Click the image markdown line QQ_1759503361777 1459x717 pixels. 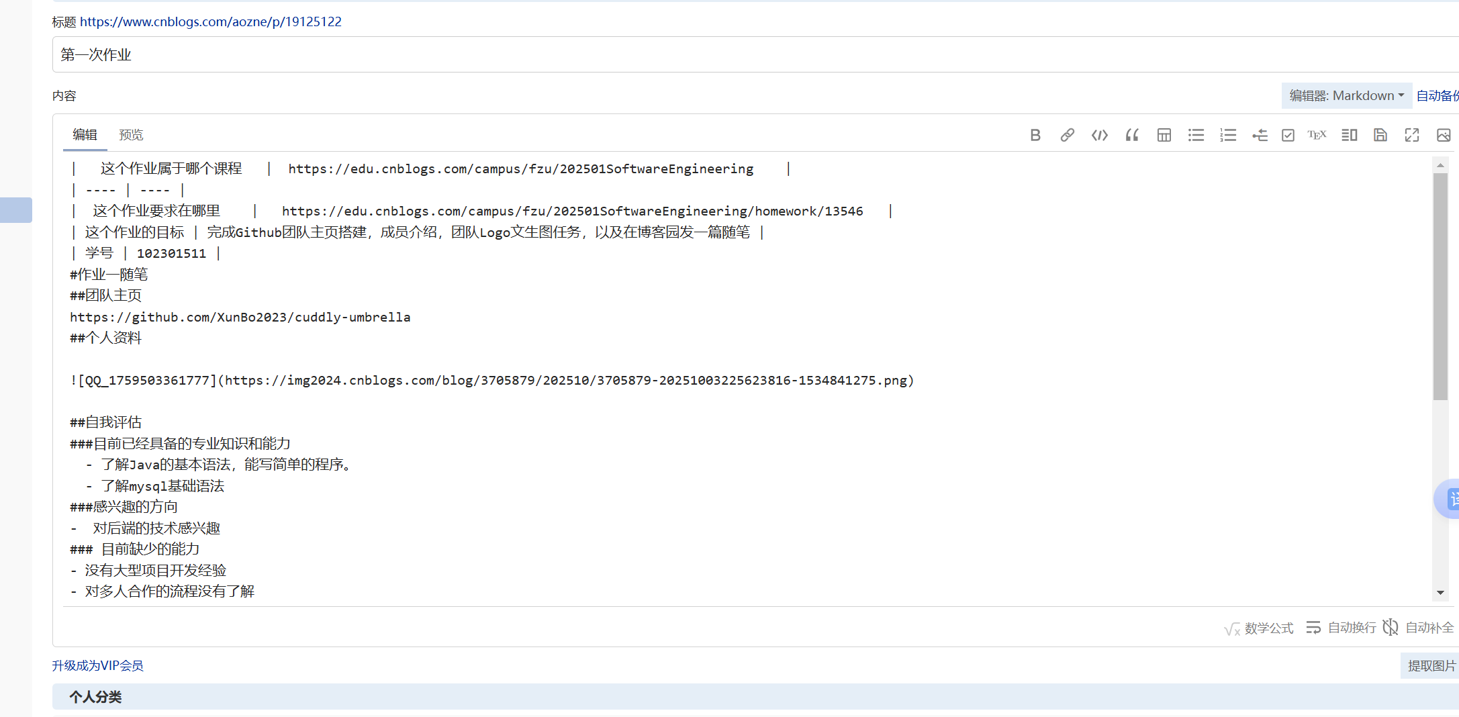[492, 381]
